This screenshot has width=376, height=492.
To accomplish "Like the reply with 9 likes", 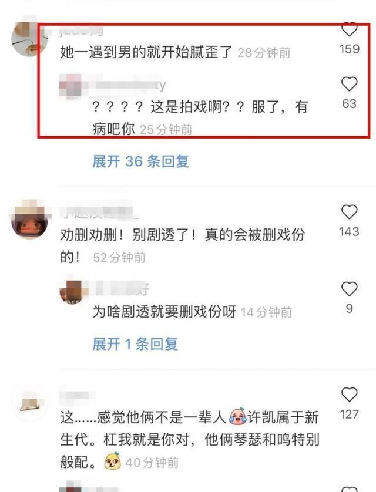I will 349,289.
